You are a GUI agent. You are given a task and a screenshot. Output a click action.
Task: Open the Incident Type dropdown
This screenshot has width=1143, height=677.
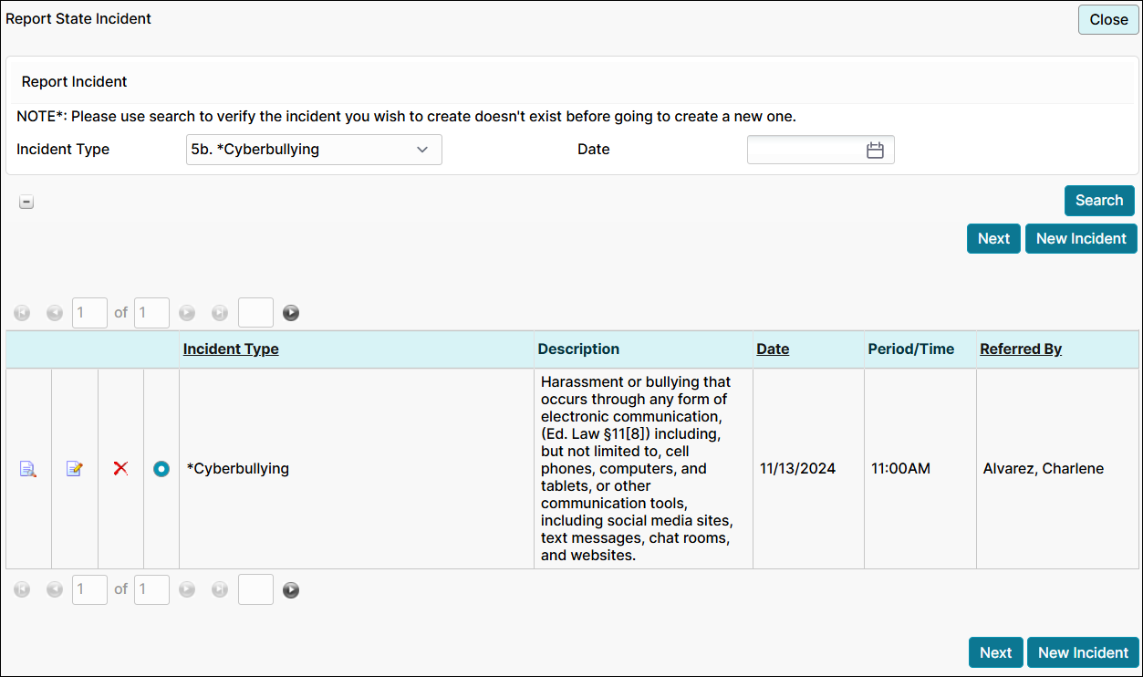314,150
